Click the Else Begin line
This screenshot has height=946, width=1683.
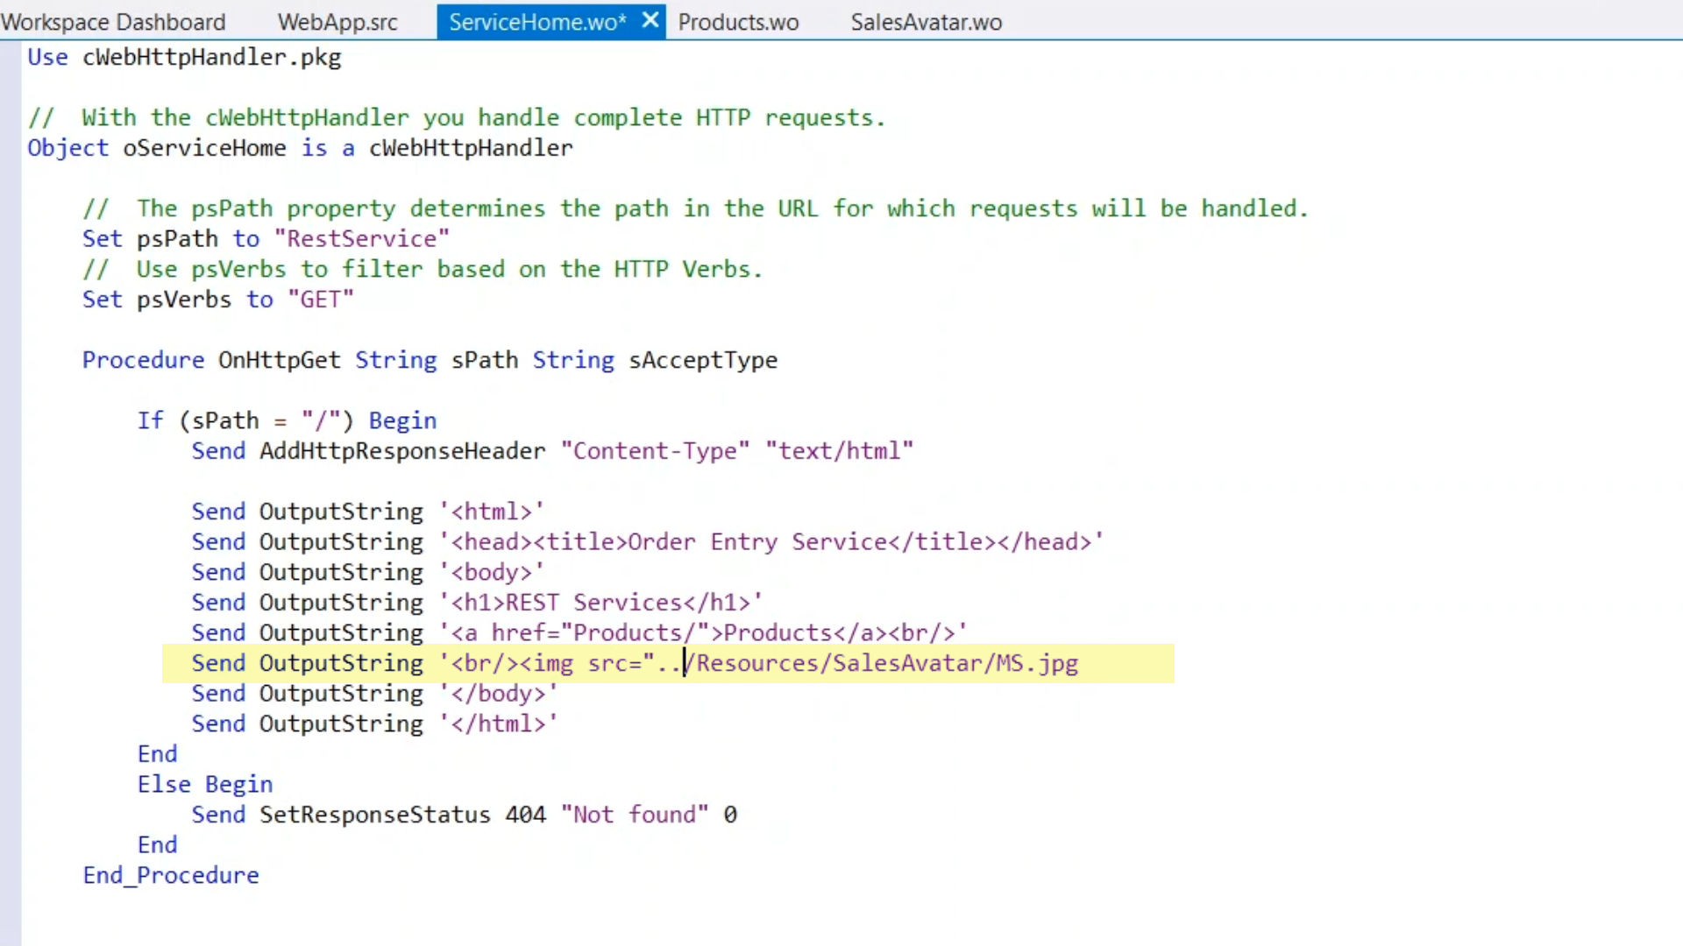(x=204, y=784)
